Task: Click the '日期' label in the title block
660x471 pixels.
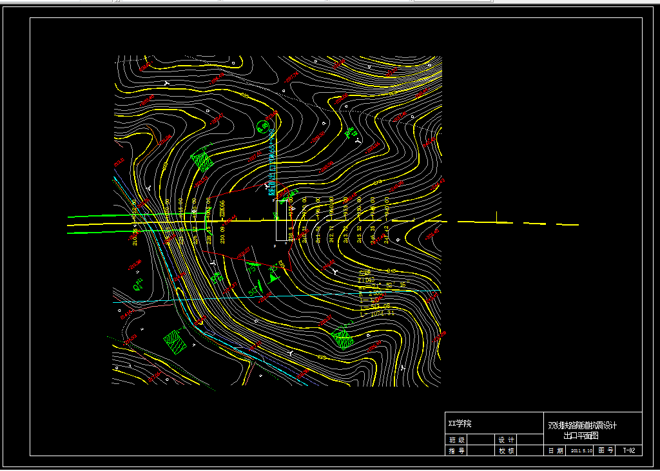Action: click(556, 450)
